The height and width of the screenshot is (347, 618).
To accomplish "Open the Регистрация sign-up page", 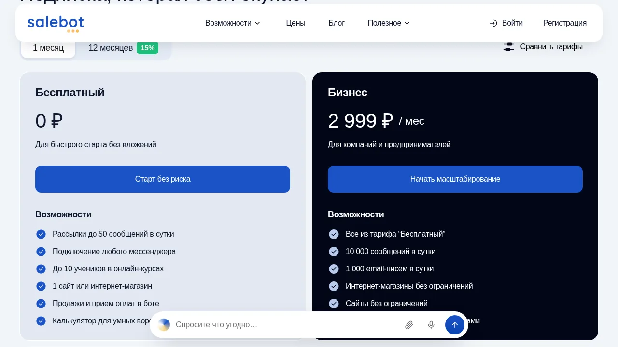I will point(565,23).
